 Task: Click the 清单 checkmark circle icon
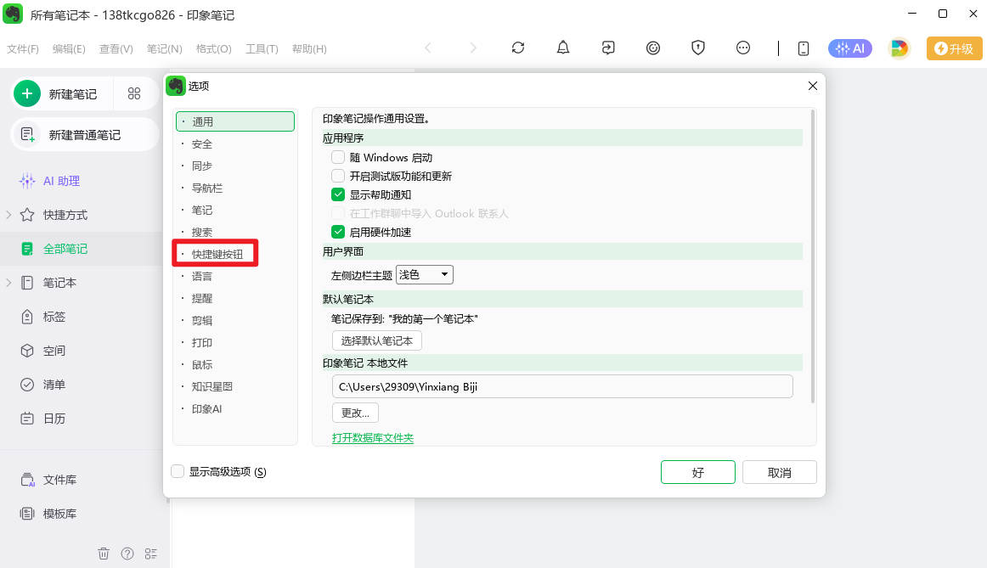click(x=27, y=385)
